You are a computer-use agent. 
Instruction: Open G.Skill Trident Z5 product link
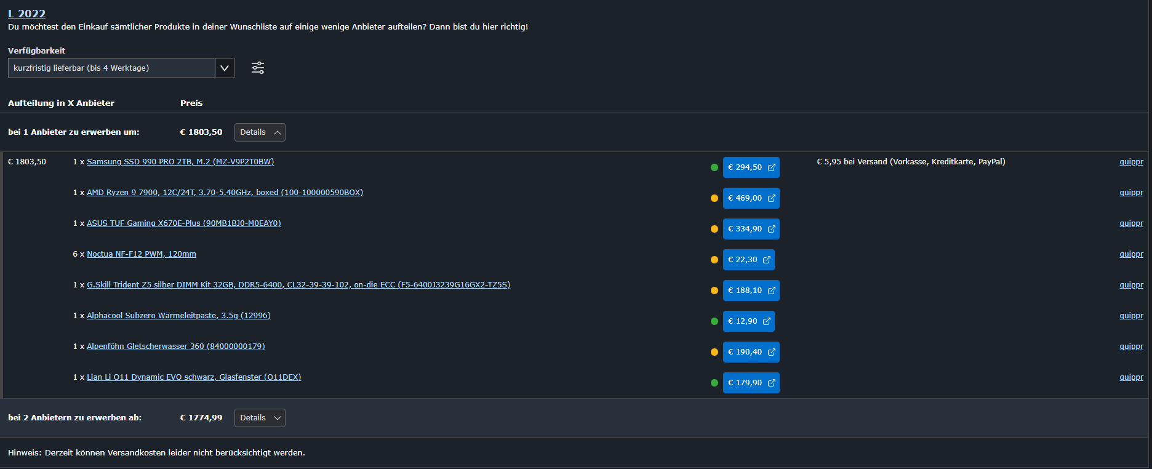tap(298, 285)
